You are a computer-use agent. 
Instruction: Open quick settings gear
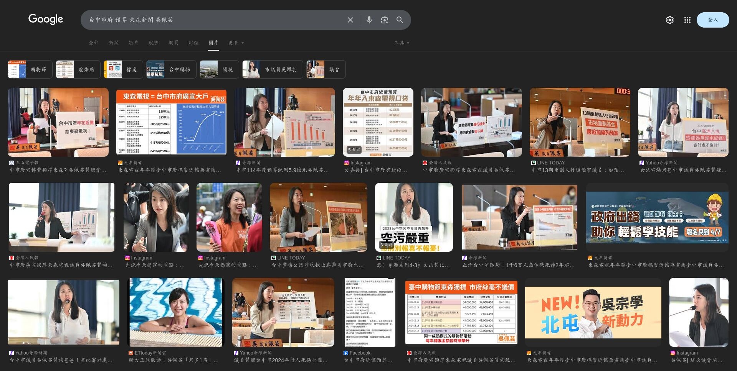tap(669, 20)
